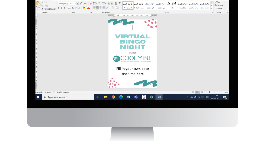Align text right
Image resolution: width=265 pixels, height=141 pixels.
tap(100, 8)
